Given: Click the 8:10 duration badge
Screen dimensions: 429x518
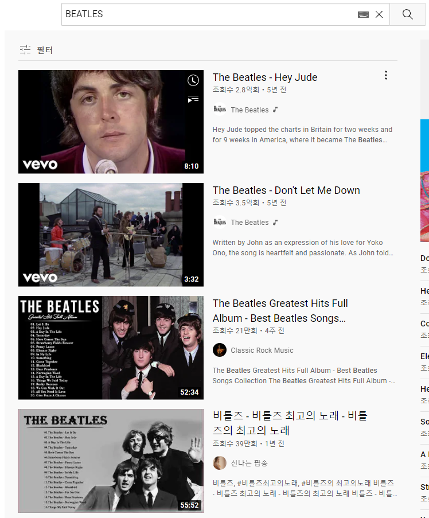Looking at the screenshot, I should point(192,166).
